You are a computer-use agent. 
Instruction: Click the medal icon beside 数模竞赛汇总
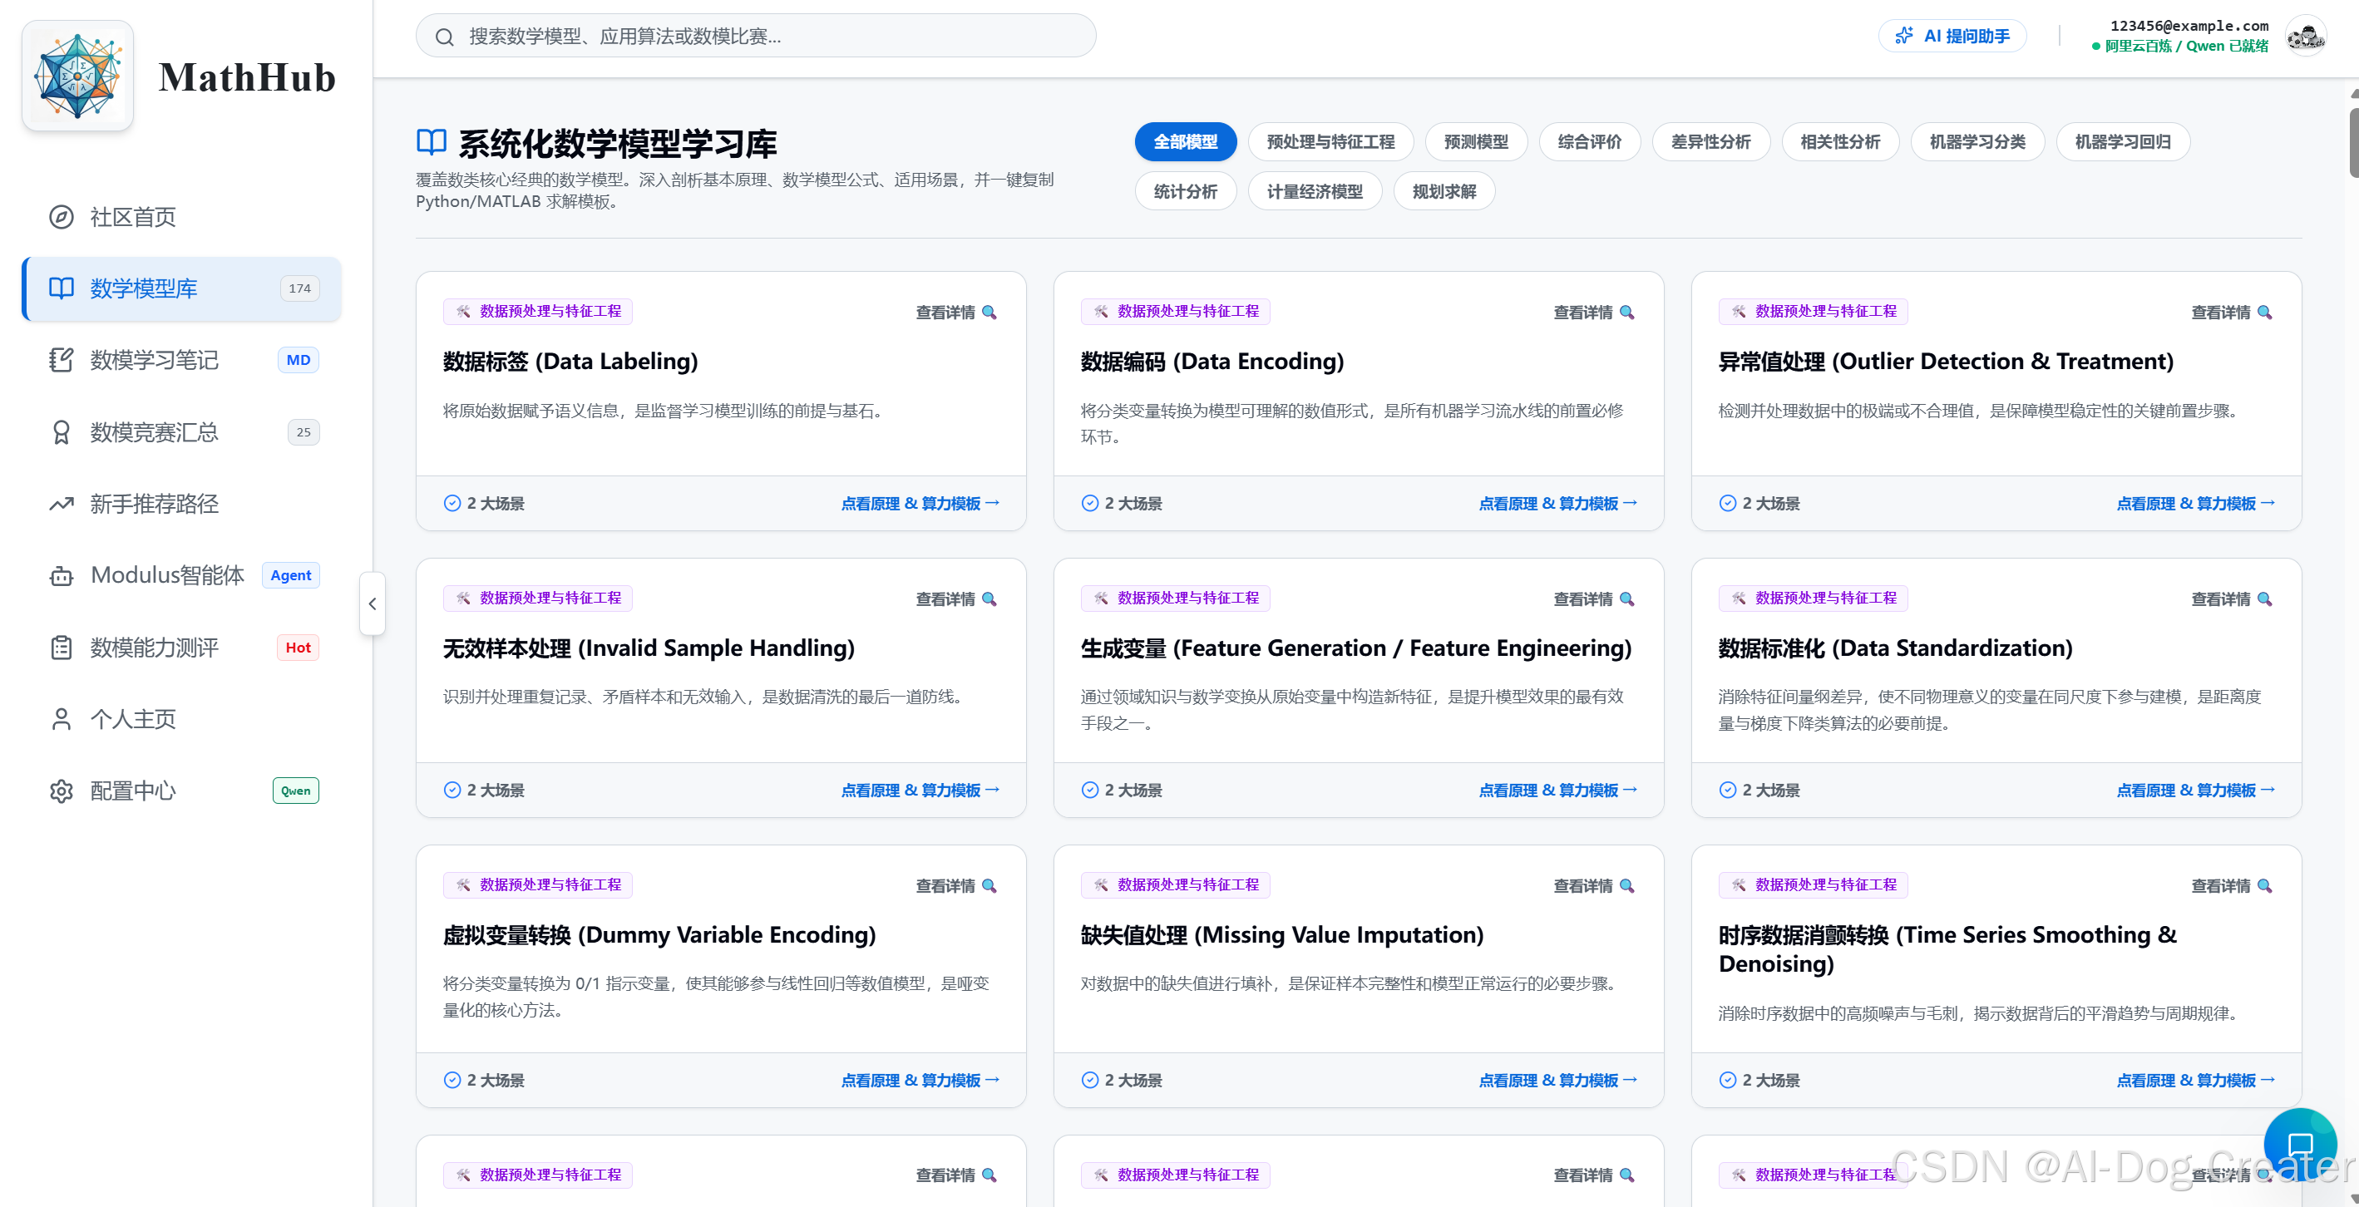pos(62,432)
